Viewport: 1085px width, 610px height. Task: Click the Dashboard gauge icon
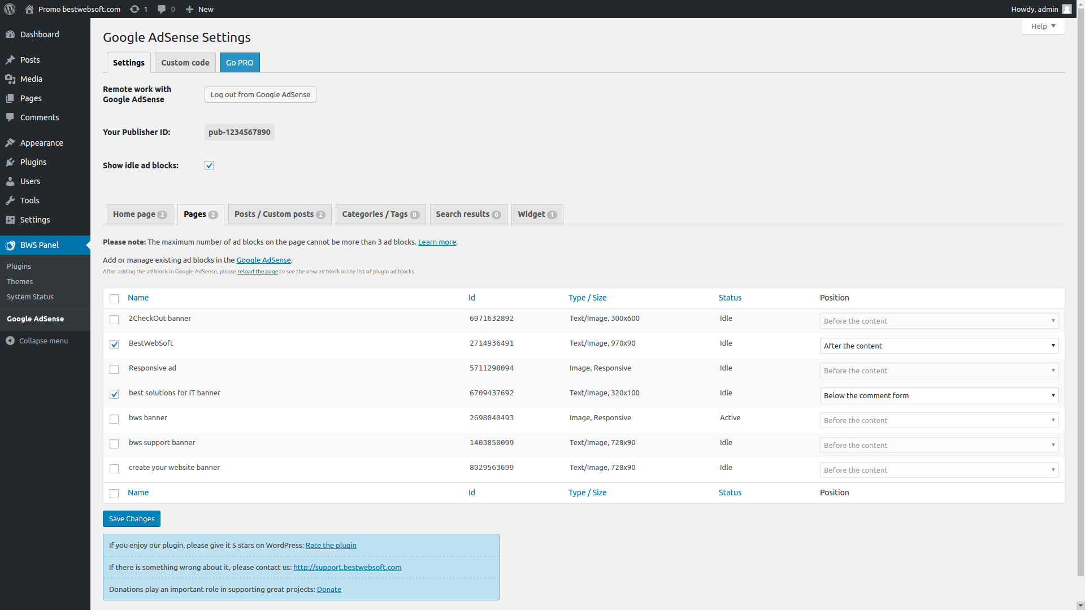coord(10,34)
